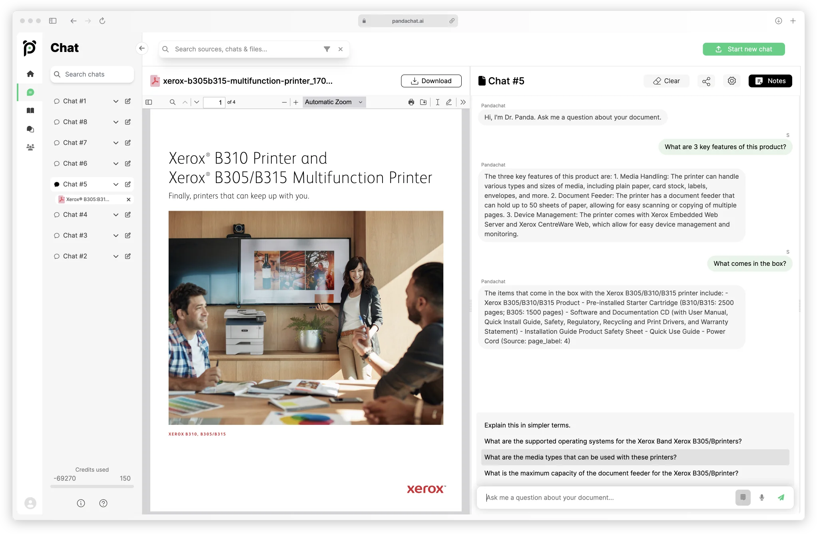
Task: Open the Team users icon in the sidebar
Action: pyautogui.click(x=30, y=147)
